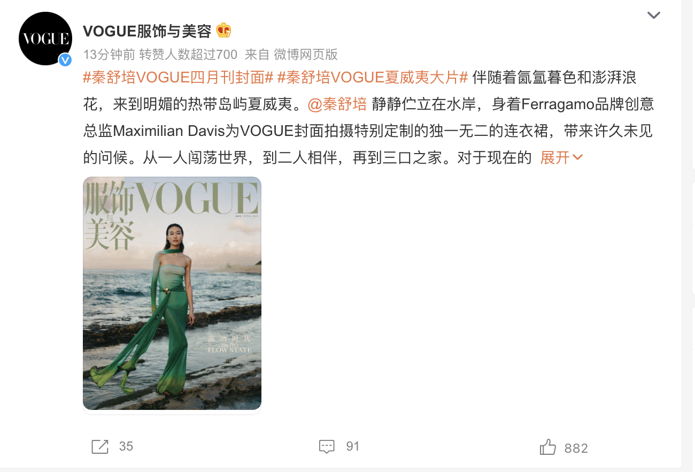Like the post with thumbs-up icon
Viewport: 695px width, 472px height.
pos(548,447)
